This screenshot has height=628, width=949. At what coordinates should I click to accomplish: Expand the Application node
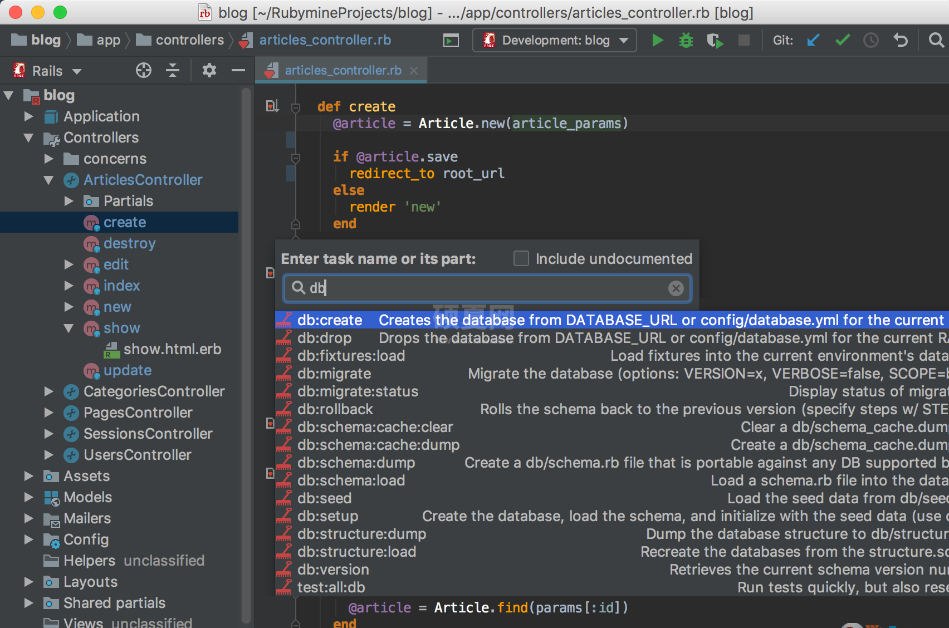tap(29, 116)
